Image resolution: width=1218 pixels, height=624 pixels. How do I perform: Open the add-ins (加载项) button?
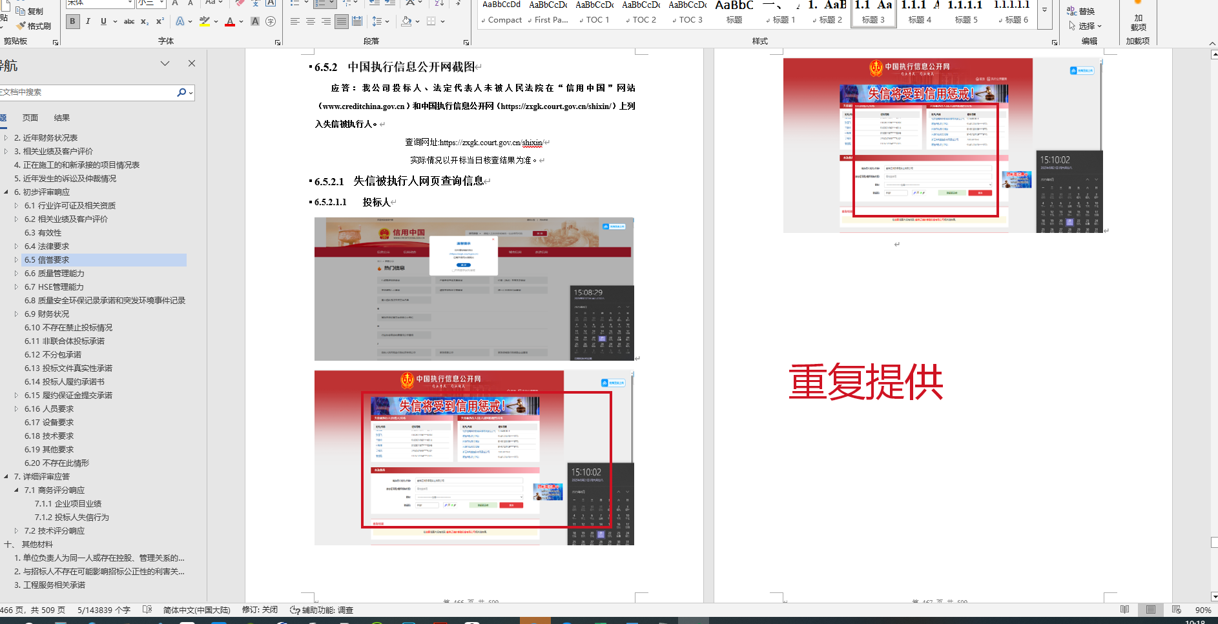click(1138, 23)
